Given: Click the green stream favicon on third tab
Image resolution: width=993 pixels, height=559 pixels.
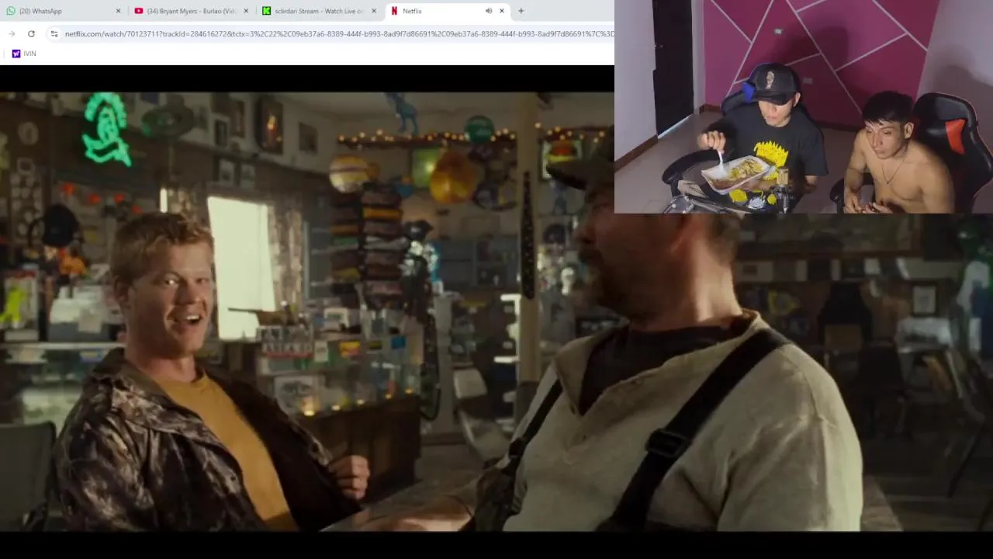Looking at the screenshot, I should click(x=267, y=11).
